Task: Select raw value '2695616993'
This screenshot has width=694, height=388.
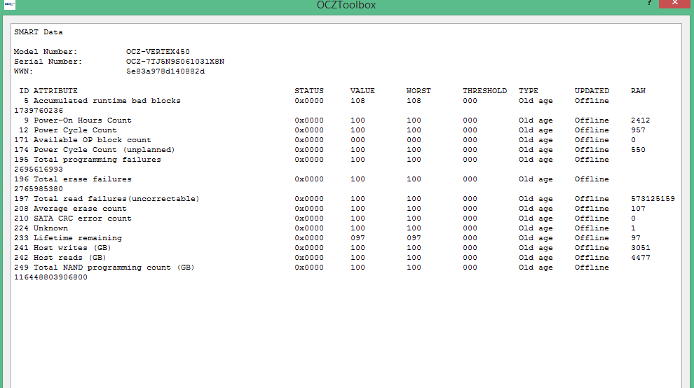Action: coord(39,169)
